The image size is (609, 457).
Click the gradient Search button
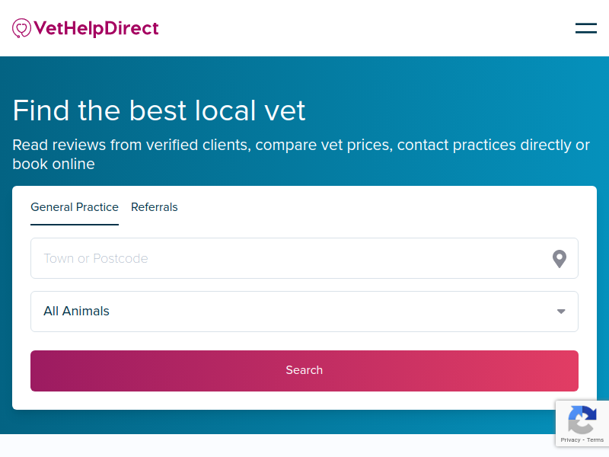click(x=304, y=371)
